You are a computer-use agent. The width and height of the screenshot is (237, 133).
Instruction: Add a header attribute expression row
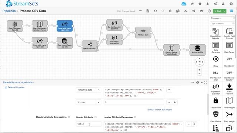pyautogui.click(x=194, y=124)
